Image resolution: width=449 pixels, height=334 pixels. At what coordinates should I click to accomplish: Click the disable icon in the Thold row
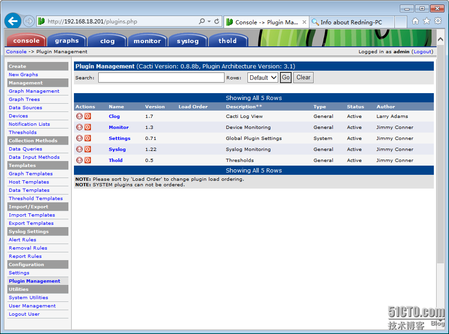coord(88,160)
